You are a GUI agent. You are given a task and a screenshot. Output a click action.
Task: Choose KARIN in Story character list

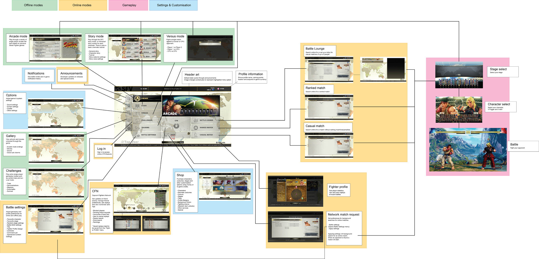pos(131,57)
